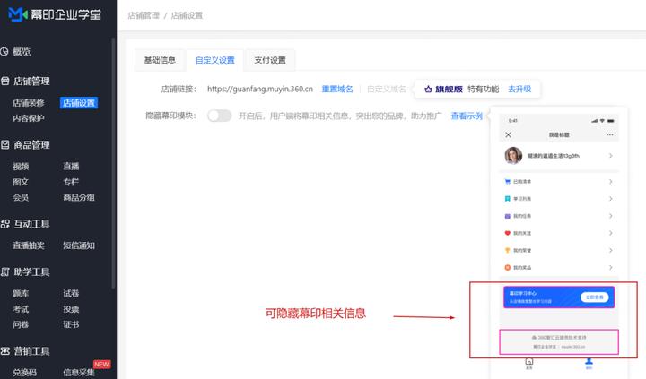Expand the user profile row chevron in preview

pos(611,156)
